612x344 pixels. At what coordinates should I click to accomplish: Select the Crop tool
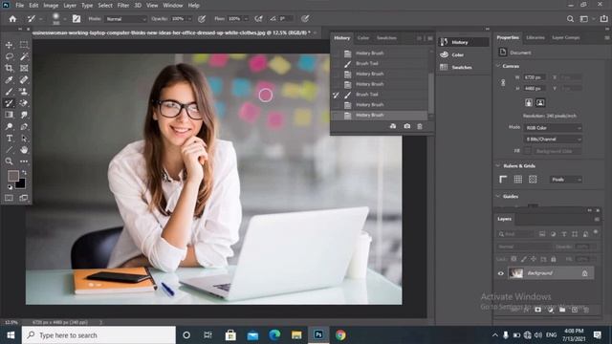point(9,68)
